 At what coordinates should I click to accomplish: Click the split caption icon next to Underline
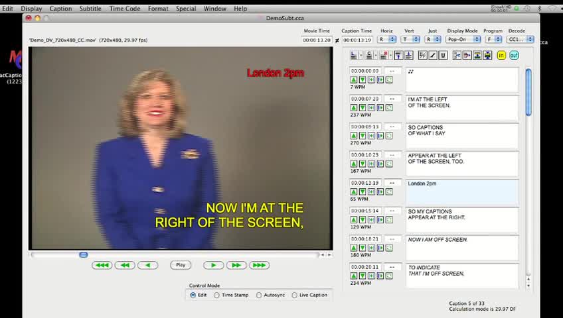coord(457,55)
